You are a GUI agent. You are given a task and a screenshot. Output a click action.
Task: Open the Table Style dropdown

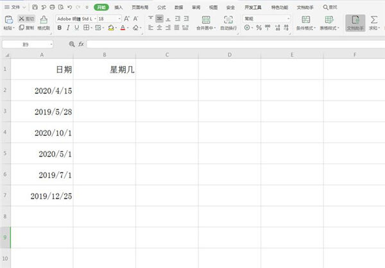pos(329,23)
